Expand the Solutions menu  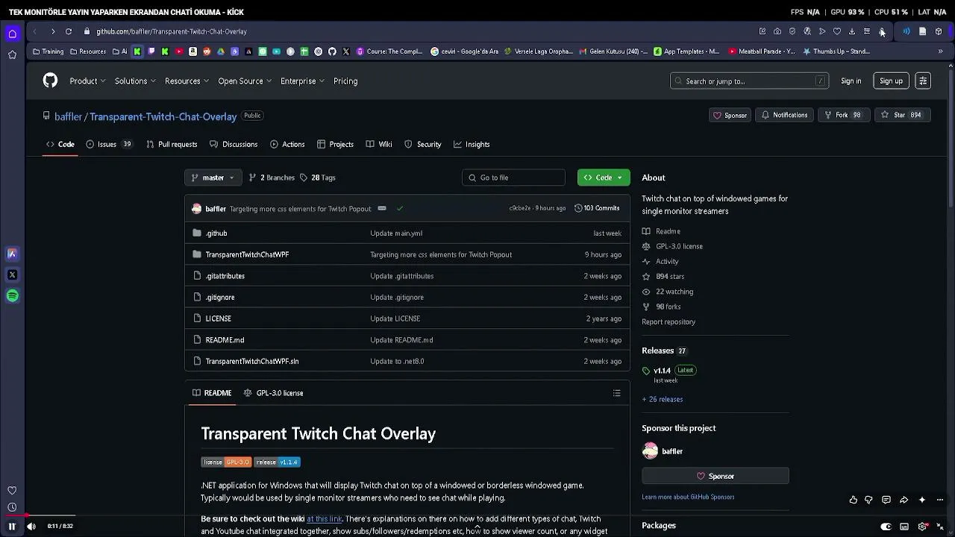pyautogui.click(x=135, y=81)
